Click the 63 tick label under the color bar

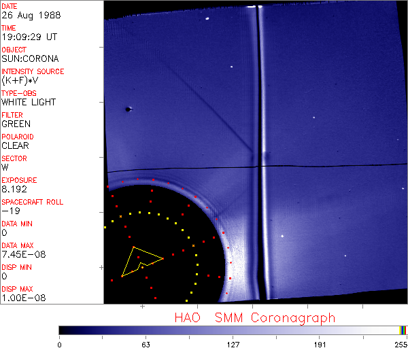click(145, 345)
